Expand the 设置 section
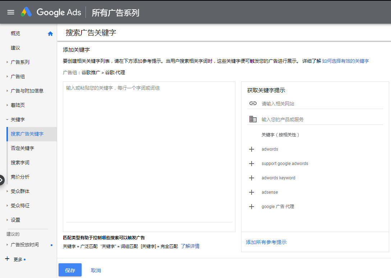This screenshot has height=278, width=391. 7,220
